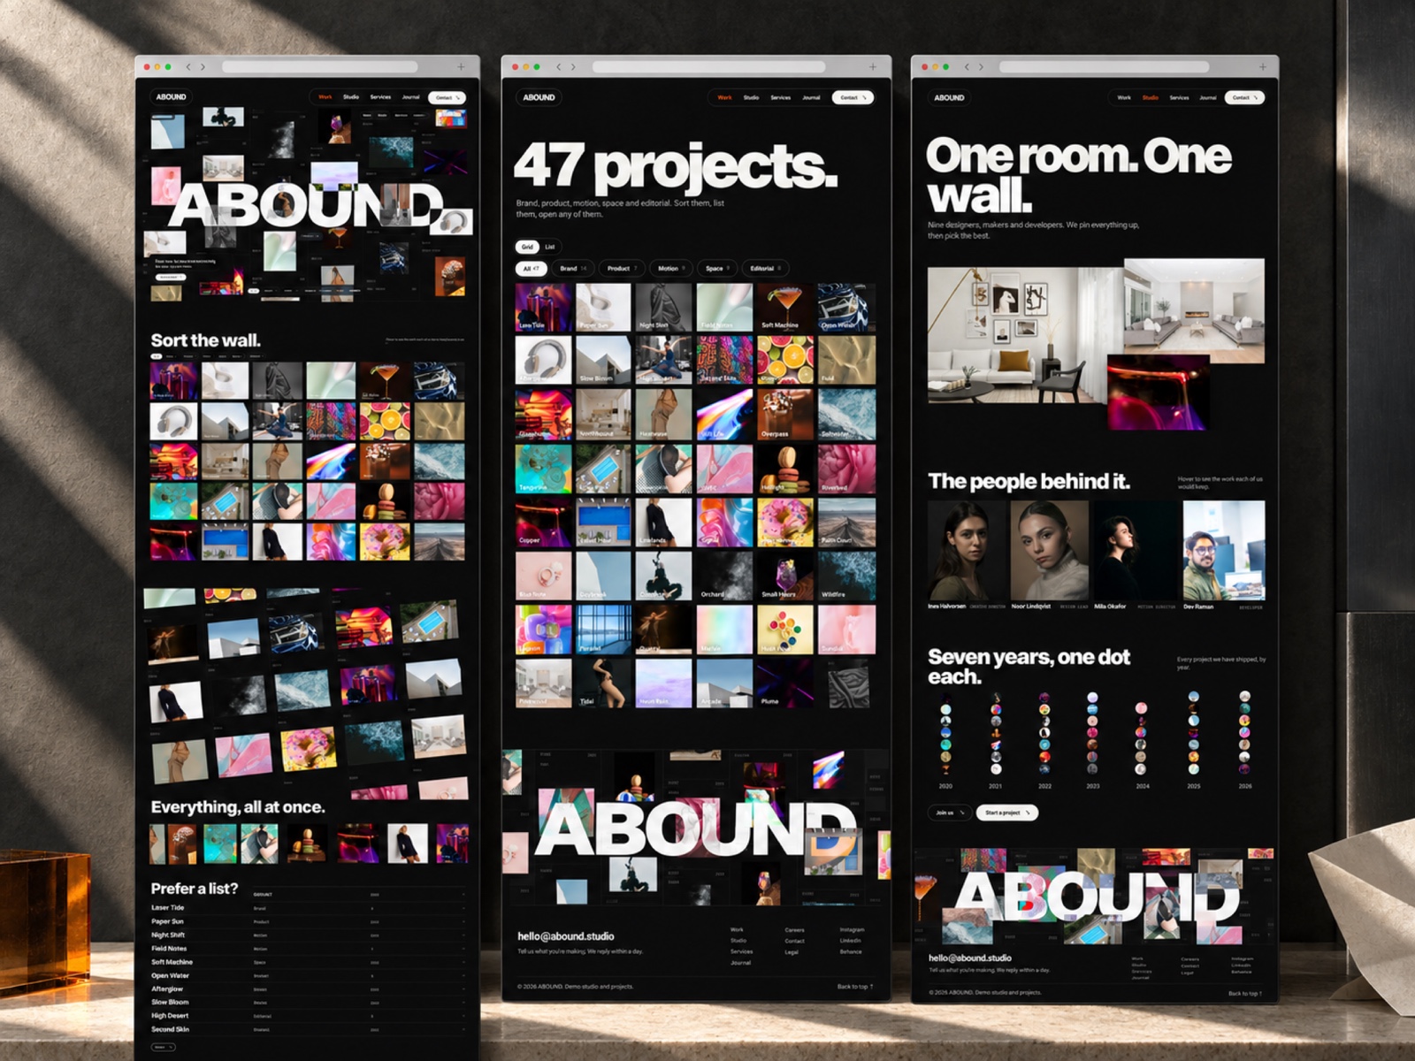The width and height of the screenshot is (1415, 1061).
Task: Click Back to top in middle window footer
Action: (x=855, y=987)
